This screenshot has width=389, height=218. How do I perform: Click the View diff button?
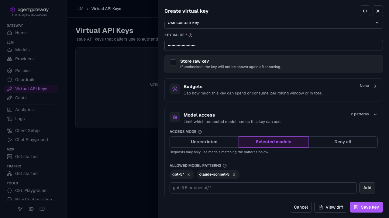point(331,207)
